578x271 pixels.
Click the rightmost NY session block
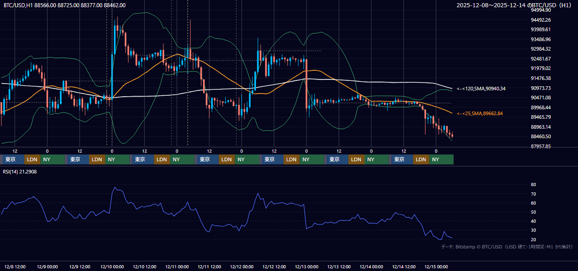point(441,159)
